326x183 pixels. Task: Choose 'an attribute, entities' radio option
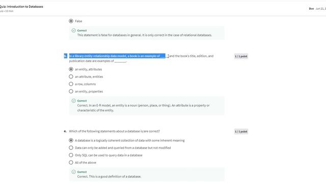71,77
